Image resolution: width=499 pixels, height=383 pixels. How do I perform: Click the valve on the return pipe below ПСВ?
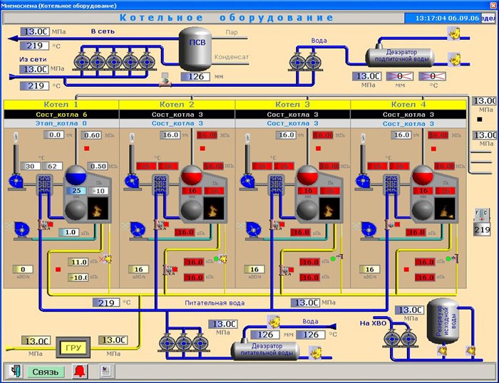[165, 80]
